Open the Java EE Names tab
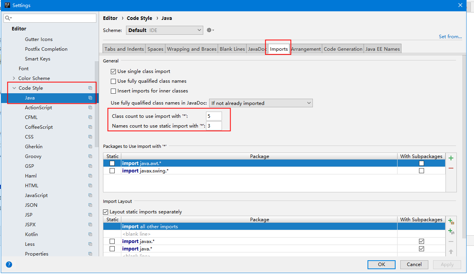The width and height of the screenshot is (474, 277). coord(382,49)
